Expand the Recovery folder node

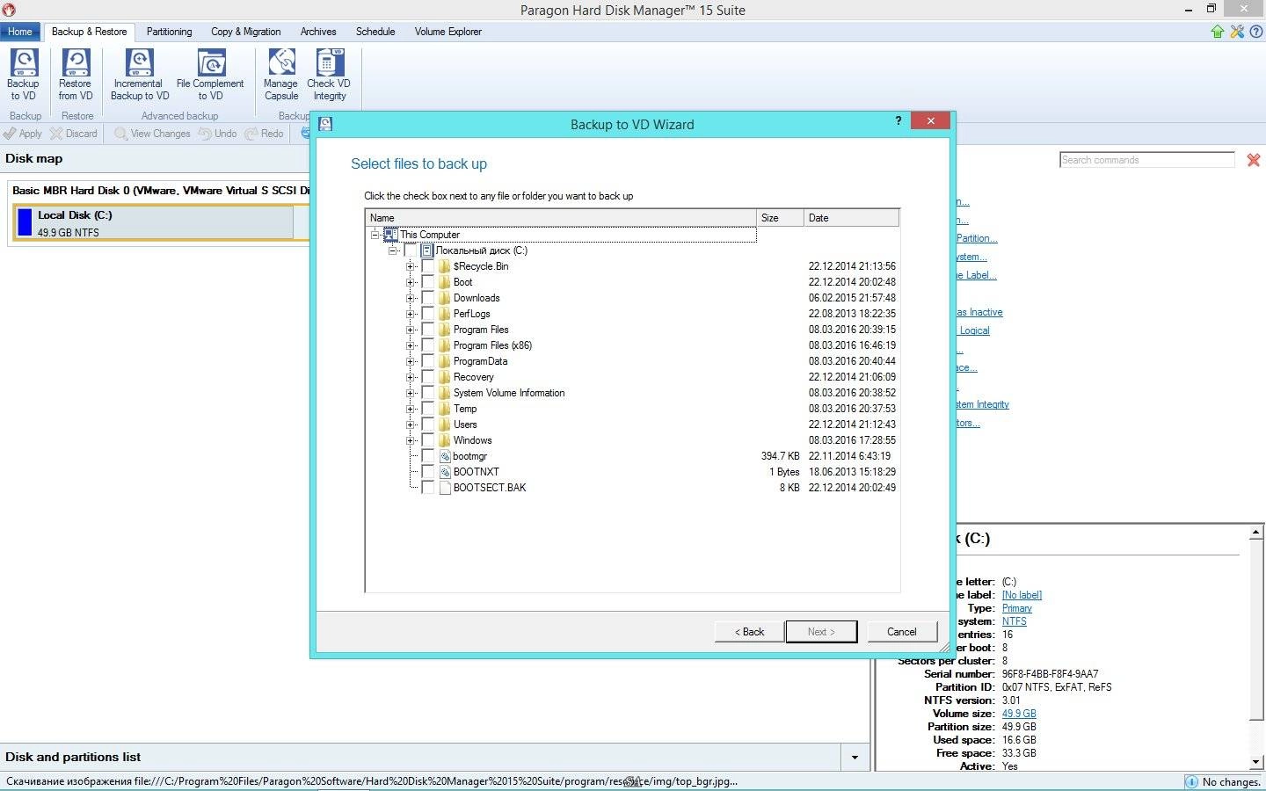click(411, 377)
